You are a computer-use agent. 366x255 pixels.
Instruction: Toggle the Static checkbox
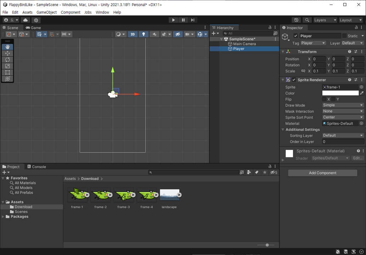click(344, 36)
